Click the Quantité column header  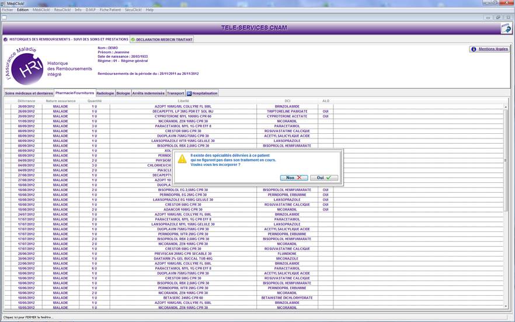click(x=94, y=101)
